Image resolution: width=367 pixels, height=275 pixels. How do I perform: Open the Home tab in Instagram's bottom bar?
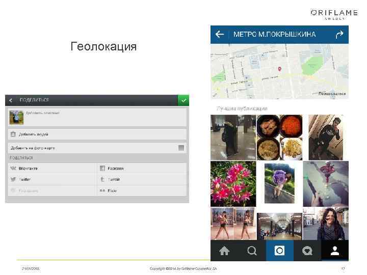point(224,251)
